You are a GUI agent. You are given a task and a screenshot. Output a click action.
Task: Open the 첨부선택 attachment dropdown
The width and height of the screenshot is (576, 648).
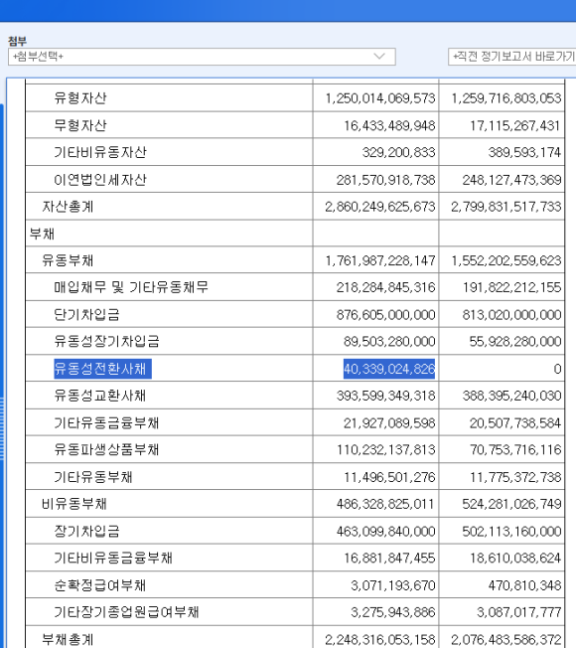coord(202,57)
